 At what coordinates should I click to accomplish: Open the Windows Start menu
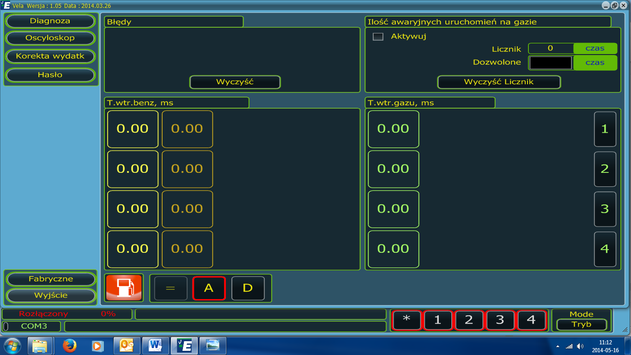[x=12, y=345]
